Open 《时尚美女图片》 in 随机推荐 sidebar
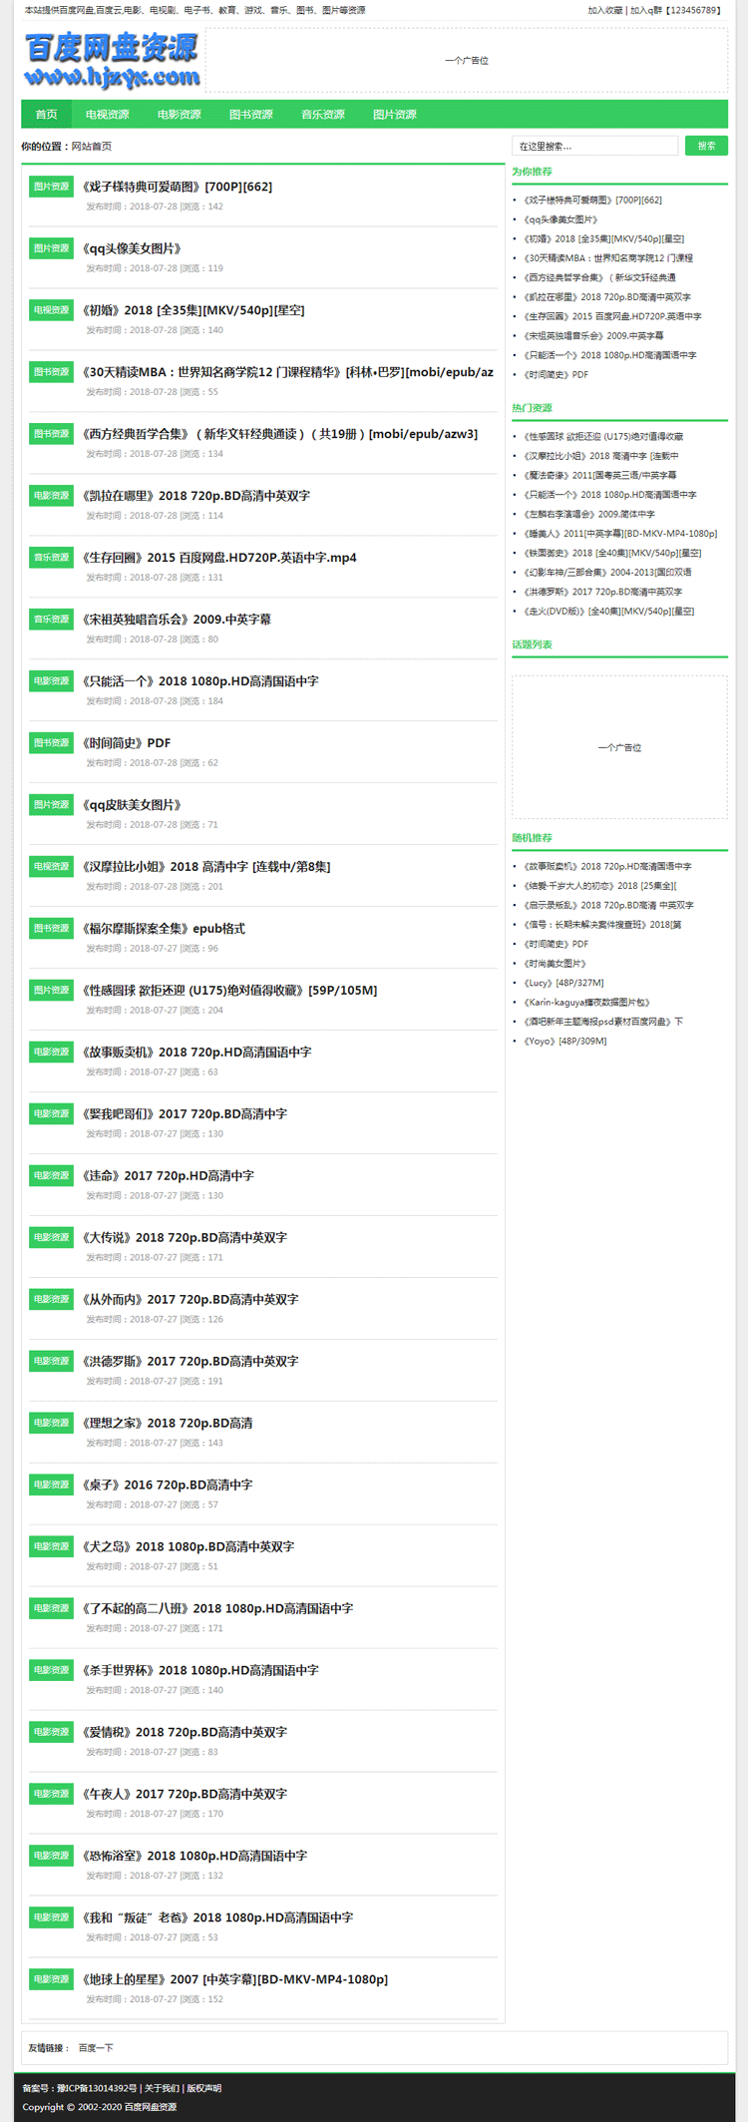This screenshot has height=2122, width=748. (555, 964)
